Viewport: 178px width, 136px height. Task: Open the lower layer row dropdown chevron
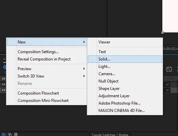click(167, 90)
